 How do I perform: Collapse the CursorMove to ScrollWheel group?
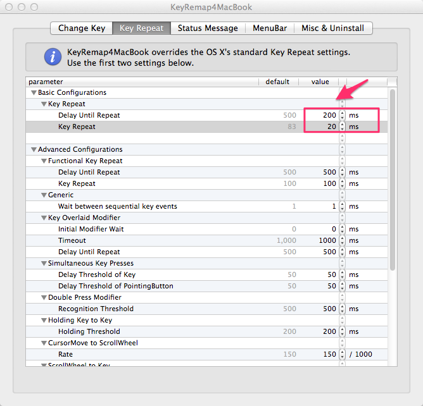click(x=44, y=343)
